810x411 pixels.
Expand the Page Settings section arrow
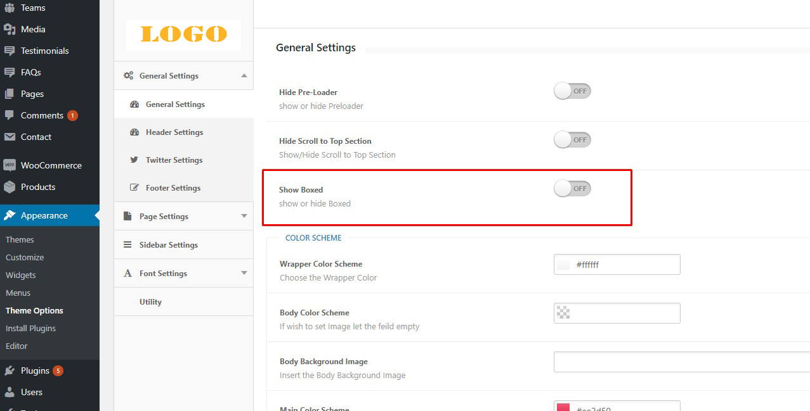click(x=244, y=217)
